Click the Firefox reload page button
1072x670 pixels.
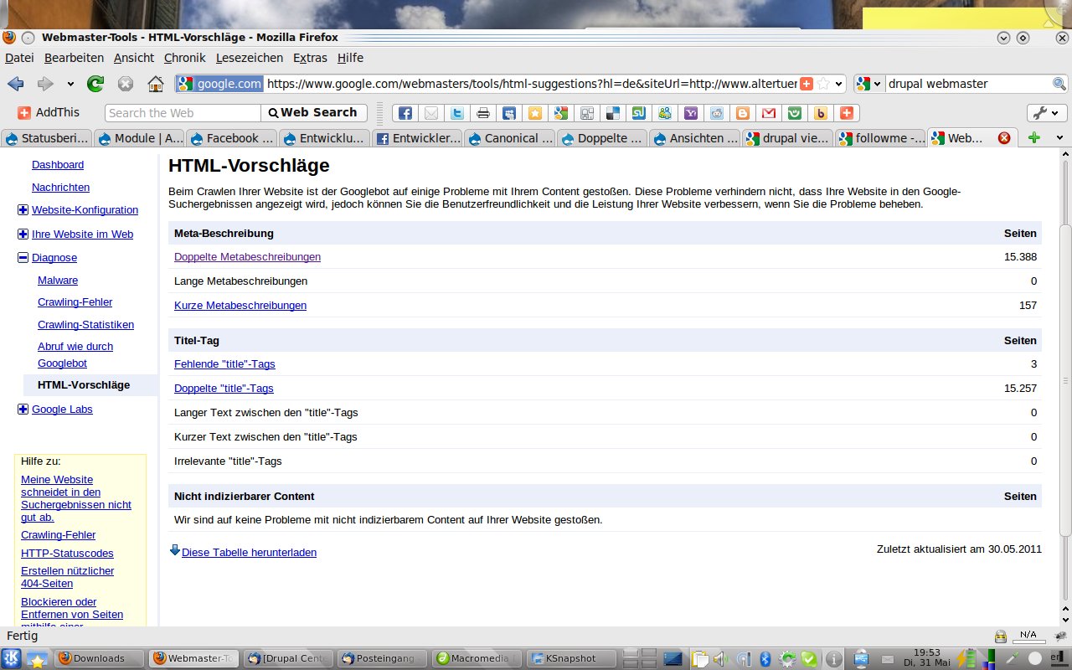coord(95,84)
